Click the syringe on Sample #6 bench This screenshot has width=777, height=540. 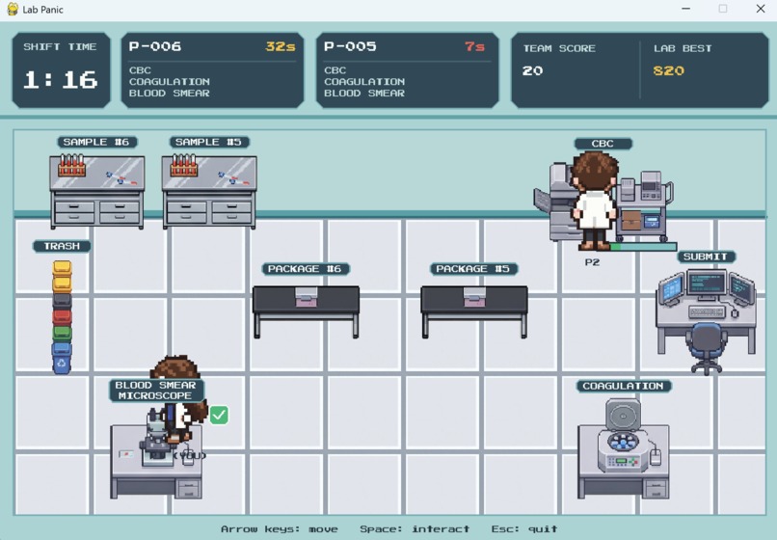tap(121, 178)
